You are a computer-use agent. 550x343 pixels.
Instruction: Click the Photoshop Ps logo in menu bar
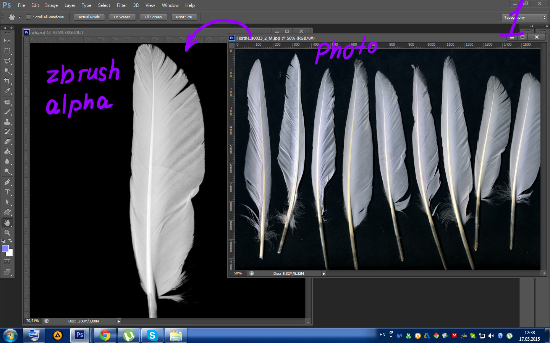click(x=7, y=5)
